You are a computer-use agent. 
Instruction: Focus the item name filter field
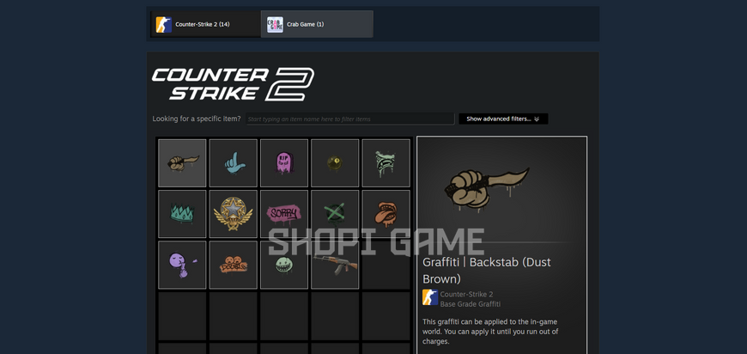click(350, 119)
